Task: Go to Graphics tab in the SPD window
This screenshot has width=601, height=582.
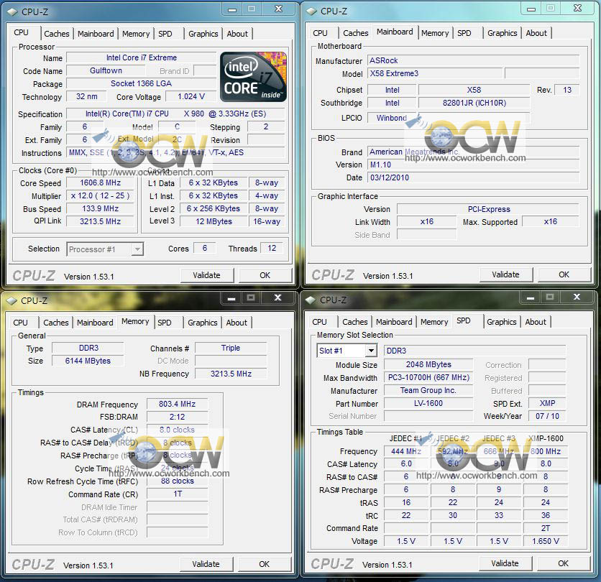Action: tap(501, 322)
